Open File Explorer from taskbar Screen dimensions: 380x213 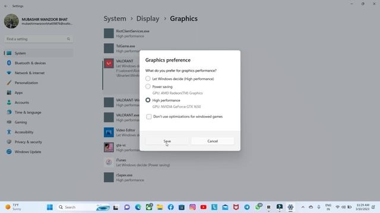pyautogui.click(x=160, y=207)
